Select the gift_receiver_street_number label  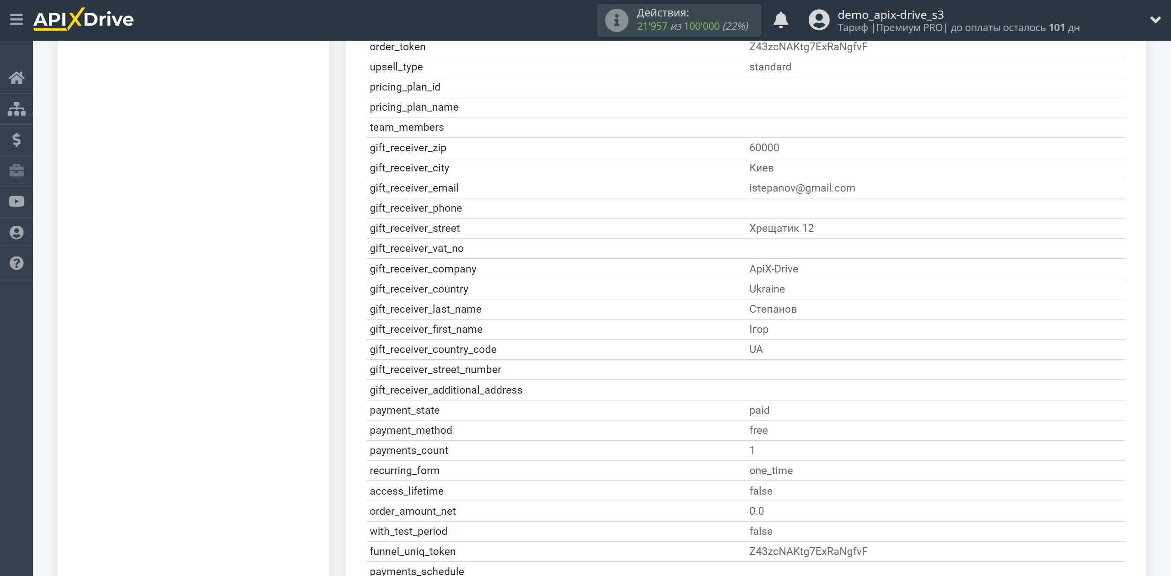point(435,369)
